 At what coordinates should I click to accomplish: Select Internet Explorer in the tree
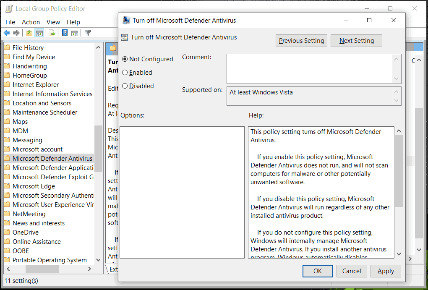click(36, 85)
